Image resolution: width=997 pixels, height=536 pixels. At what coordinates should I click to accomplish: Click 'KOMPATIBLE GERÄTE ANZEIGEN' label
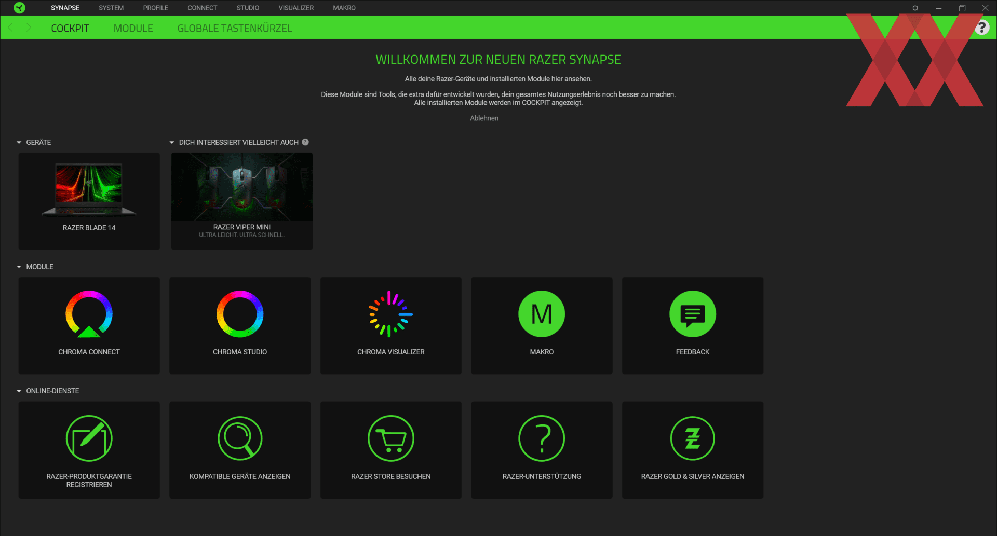pyautogui.click(x=240, y=476)
